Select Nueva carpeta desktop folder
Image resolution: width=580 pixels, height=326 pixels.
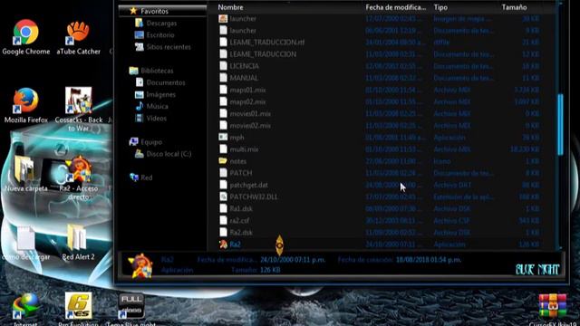tap(26, 174)
